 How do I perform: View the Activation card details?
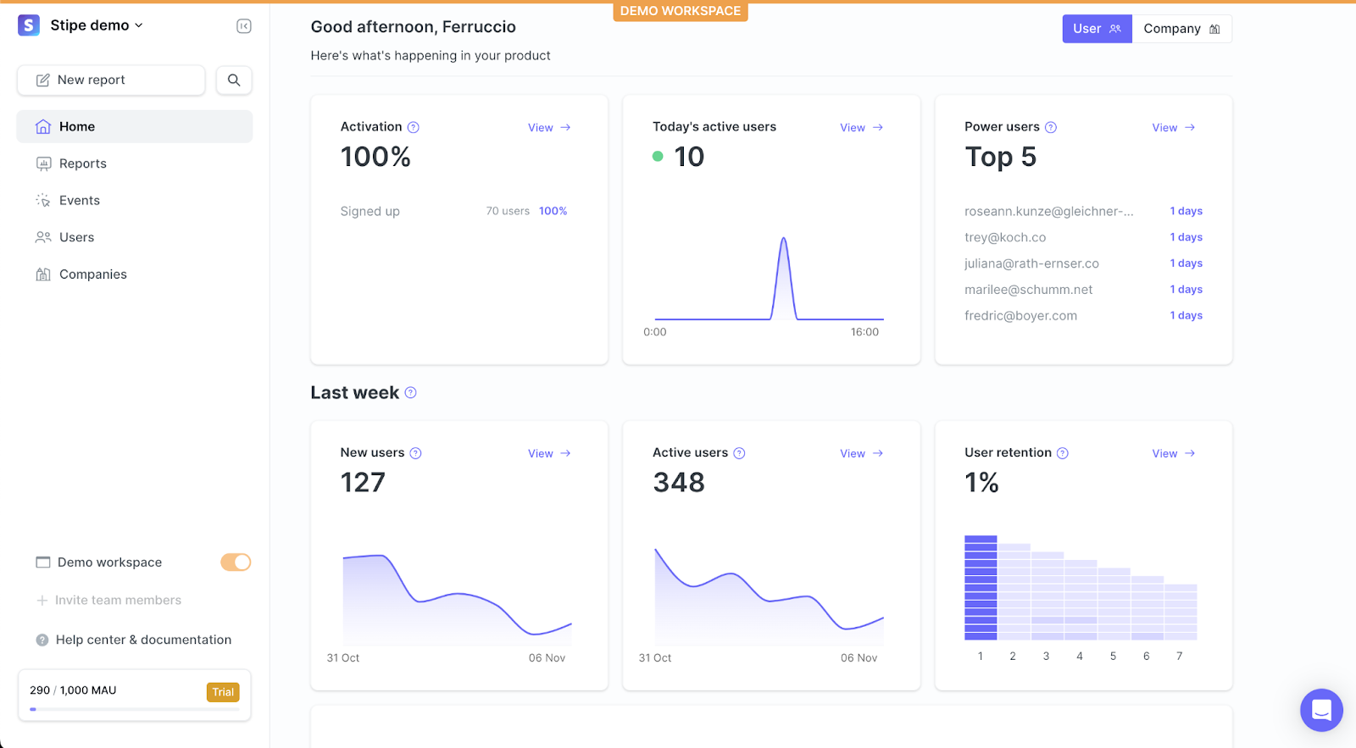click(549, 128)
